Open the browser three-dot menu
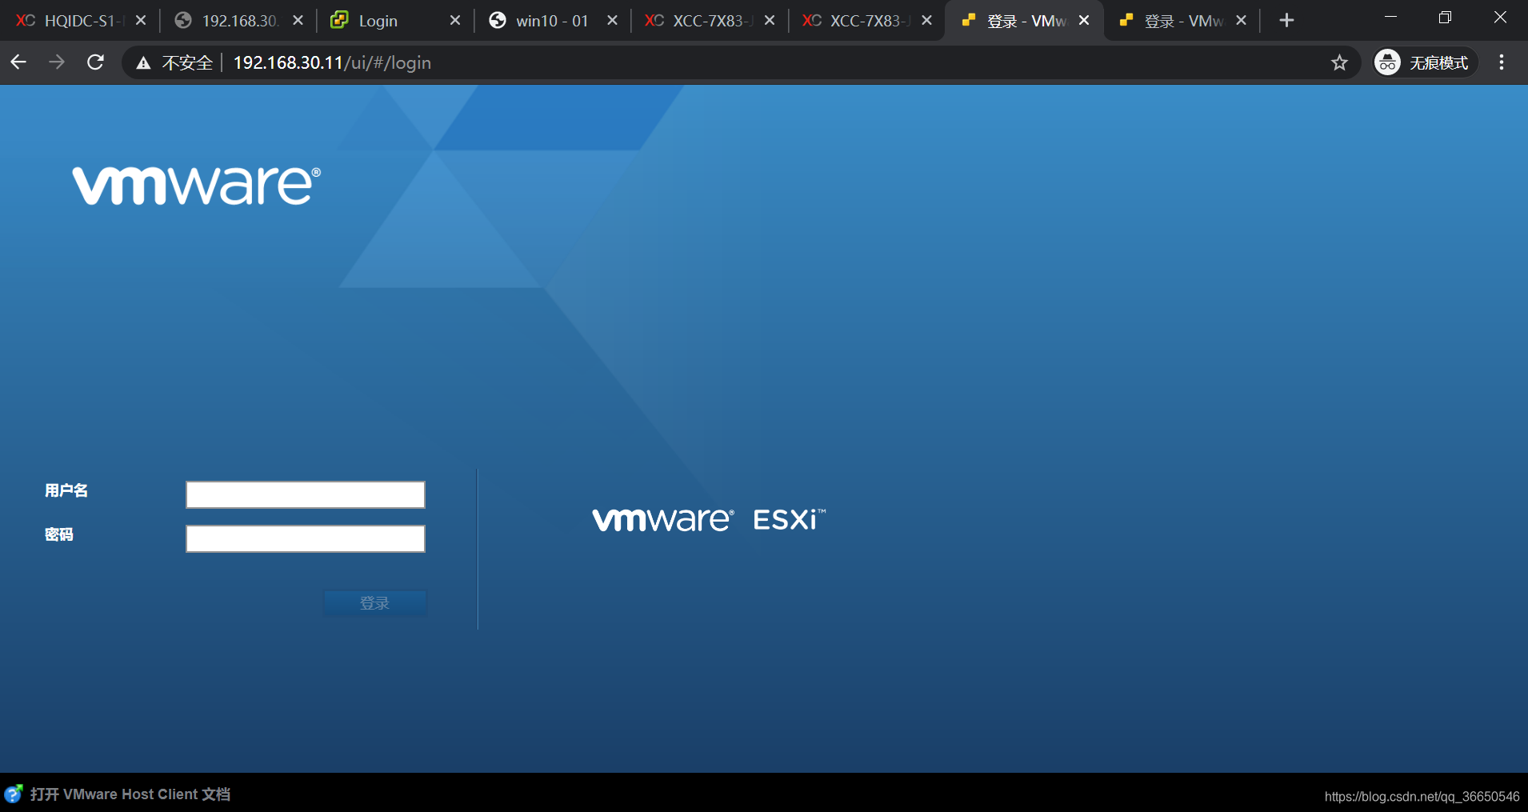Screen dimensions: 1528x812 1502,62
